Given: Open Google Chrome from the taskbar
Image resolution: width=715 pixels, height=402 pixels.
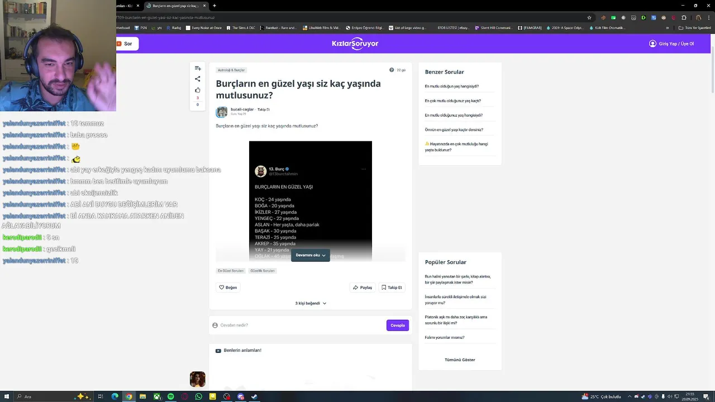Looking at the screenshot, I should pyautogui.click(x=129, y=396).
